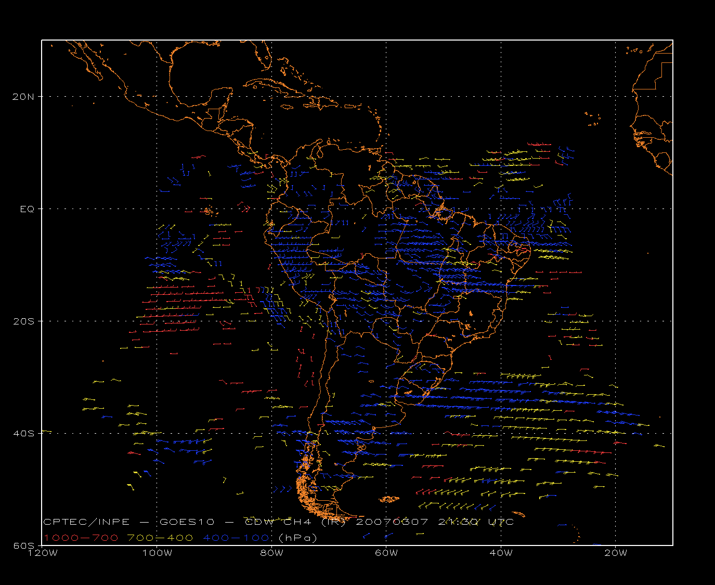The image size is (715, 585).
Task: Select the 60W longitude label
Action: 386,553
